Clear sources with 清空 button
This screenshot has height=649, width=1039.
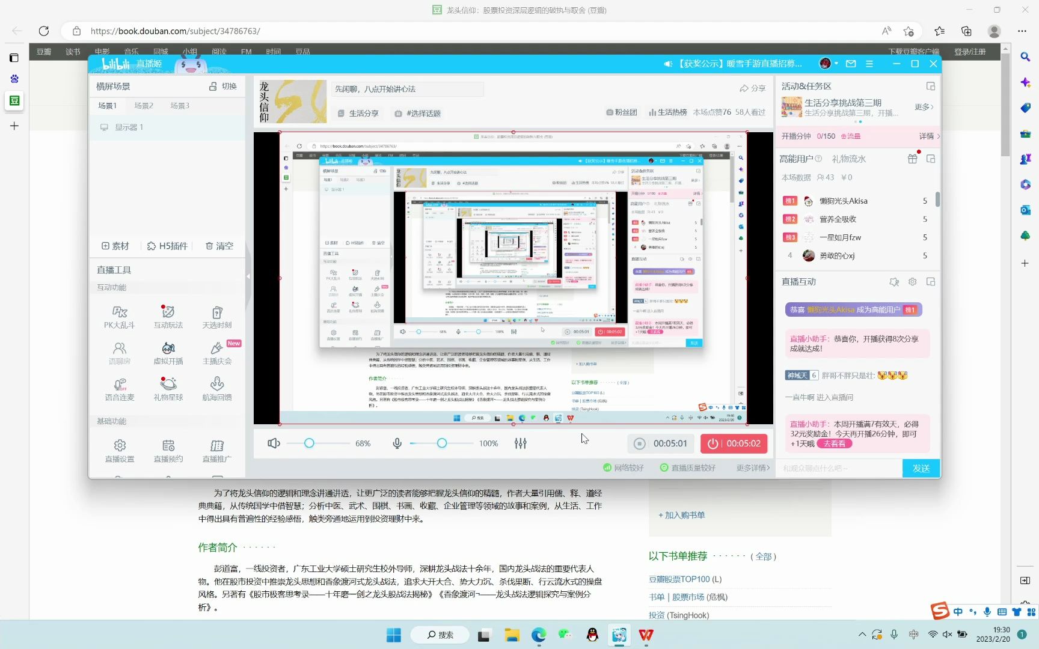point(219,246)
